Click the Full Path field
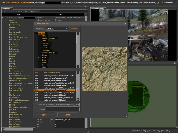178x133 pixels. pyautogui.click(x=63, y=104)
